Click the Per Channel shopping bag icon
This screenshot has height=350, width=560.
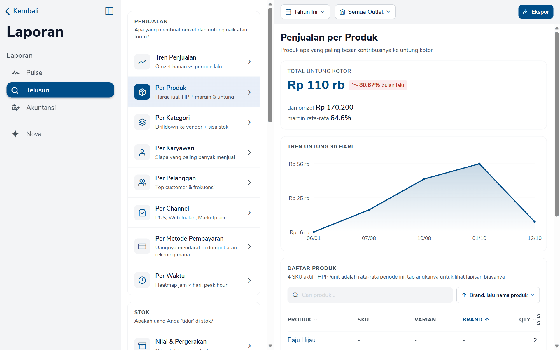point(142,213)
